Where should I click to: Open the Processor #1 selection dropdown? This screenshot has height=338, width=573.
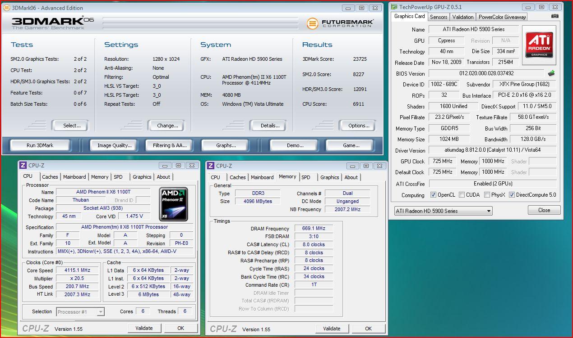pyautogui.click(x=80, y=311)
